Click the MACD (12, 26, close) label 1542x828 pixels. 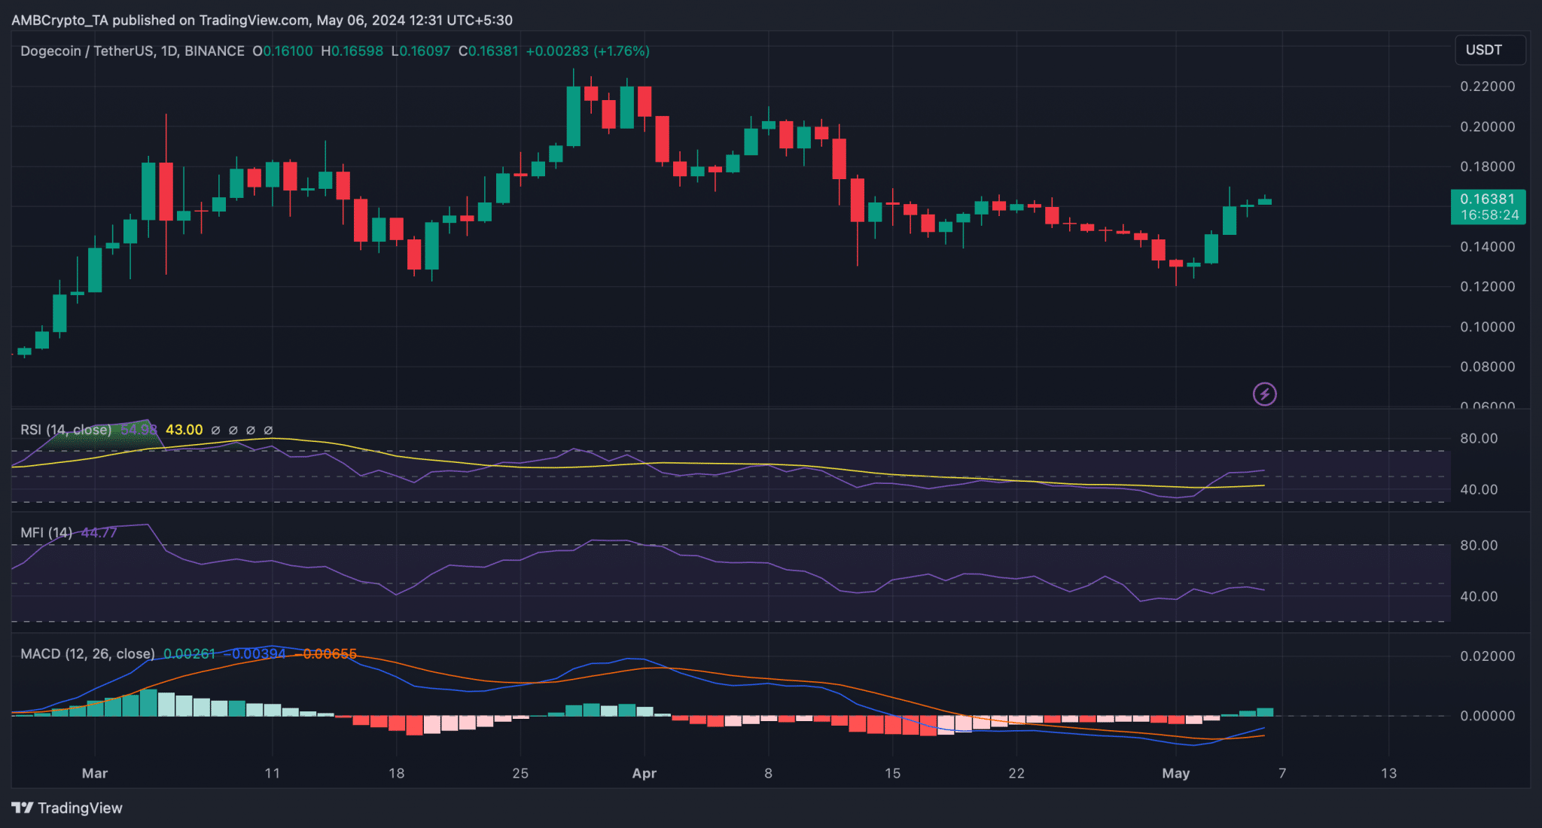tap(87, 654)
